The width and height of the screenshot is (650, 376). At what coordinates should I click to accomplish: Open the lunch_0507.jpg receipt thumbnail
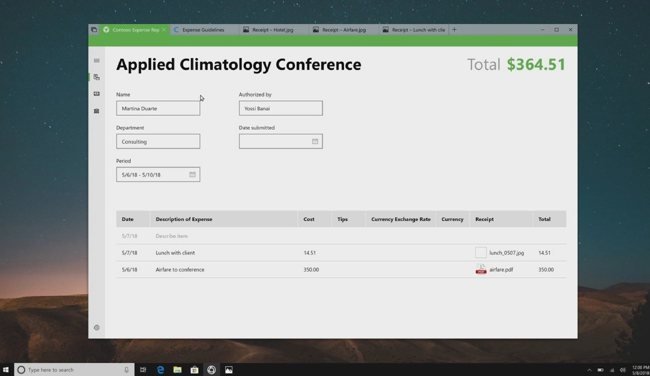tap(481, 253)
